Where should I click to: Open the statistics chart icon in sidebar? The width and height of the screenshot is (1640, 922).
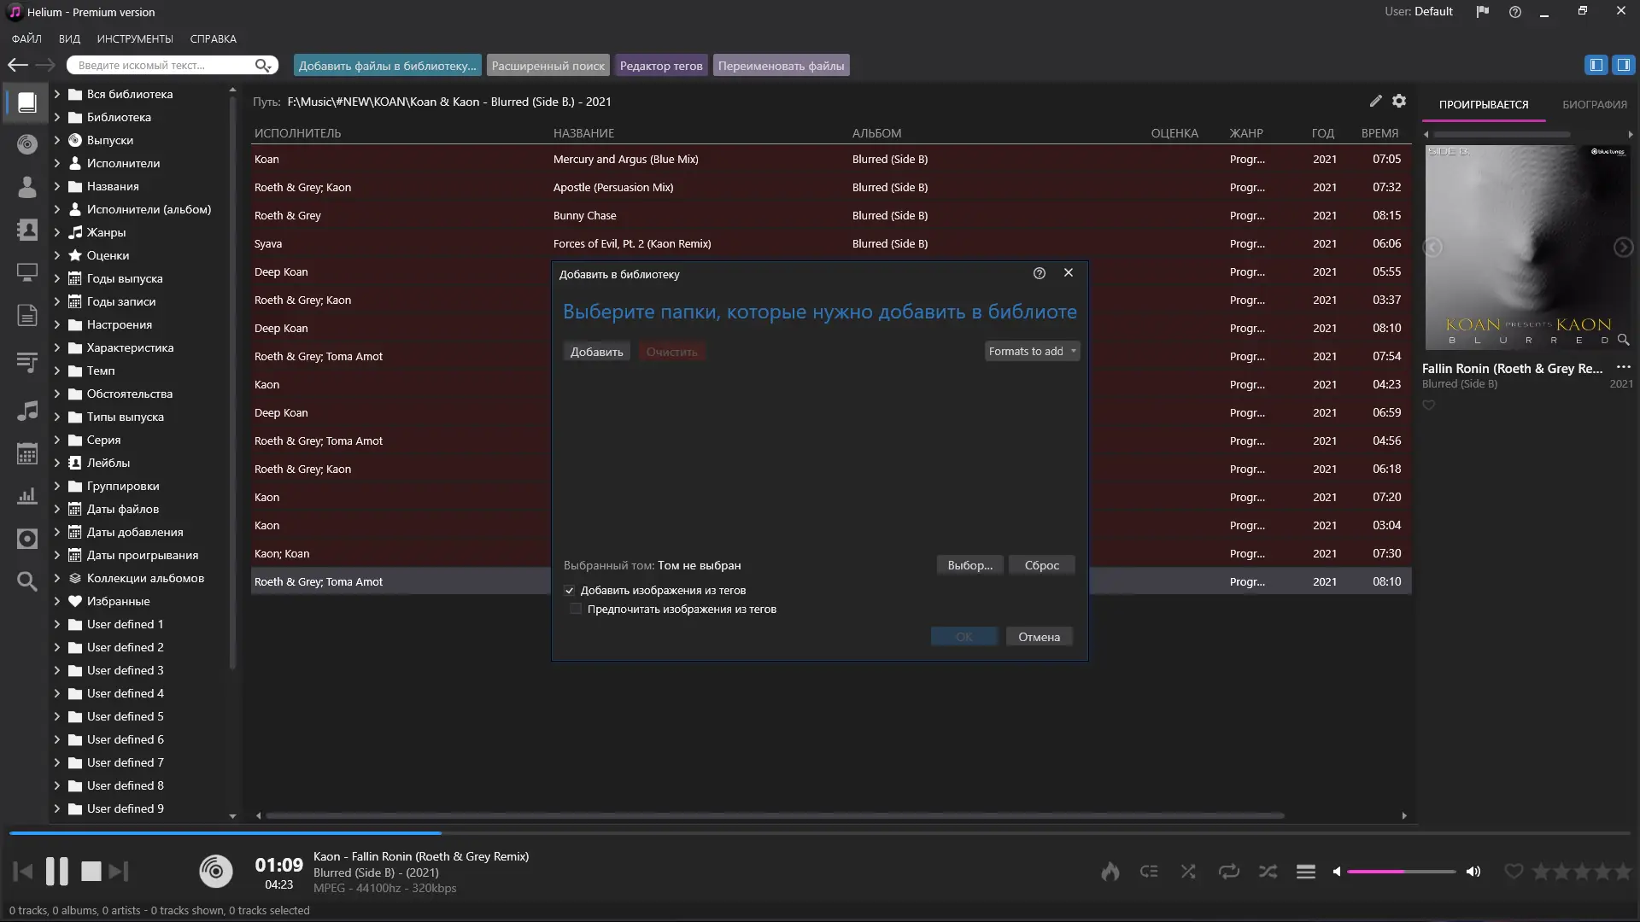(x=27, y=496)
